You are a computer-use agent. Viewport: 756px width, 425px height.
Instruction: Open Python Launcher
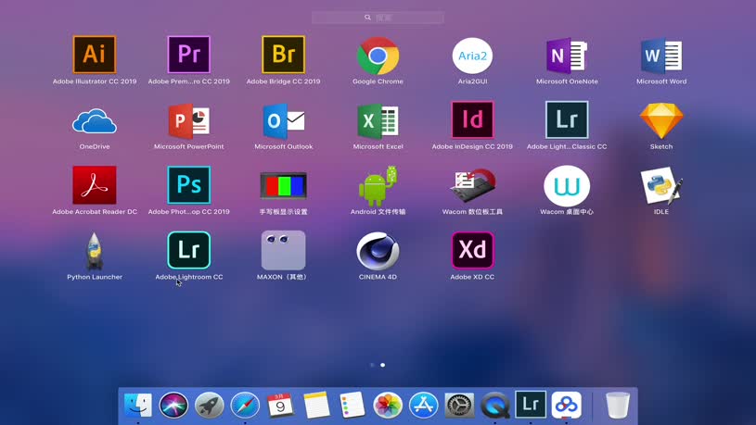pos(95,251)
